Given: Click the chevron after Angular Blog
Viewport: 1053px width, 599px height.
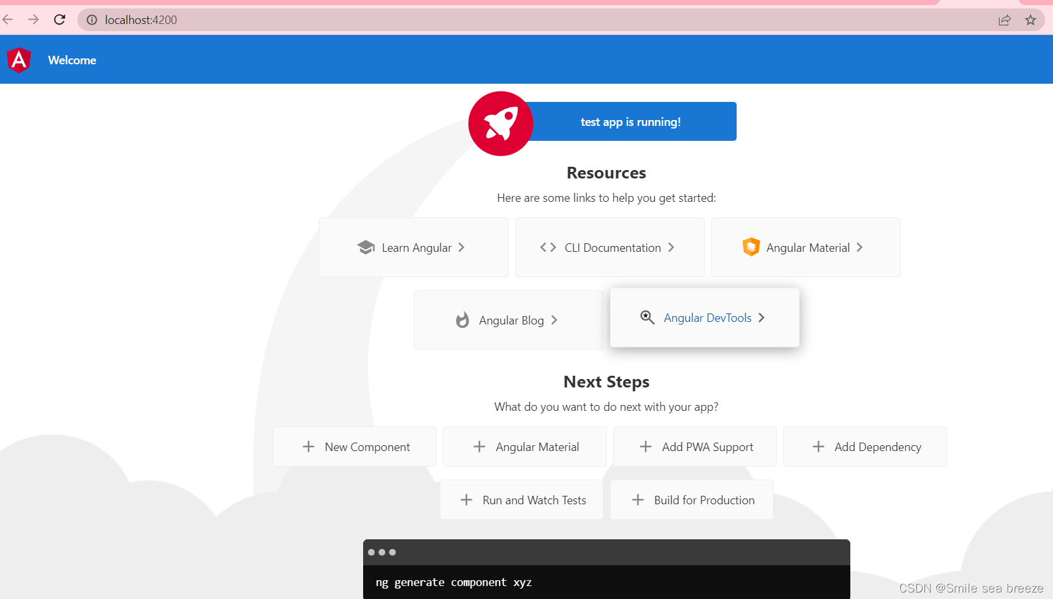Looking at the screenshot, I should point(554,320).
